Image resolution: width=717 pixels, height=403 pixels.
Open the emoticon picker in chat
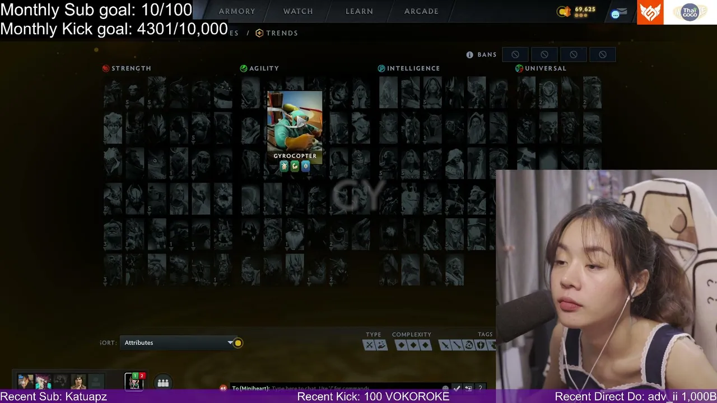446,388
